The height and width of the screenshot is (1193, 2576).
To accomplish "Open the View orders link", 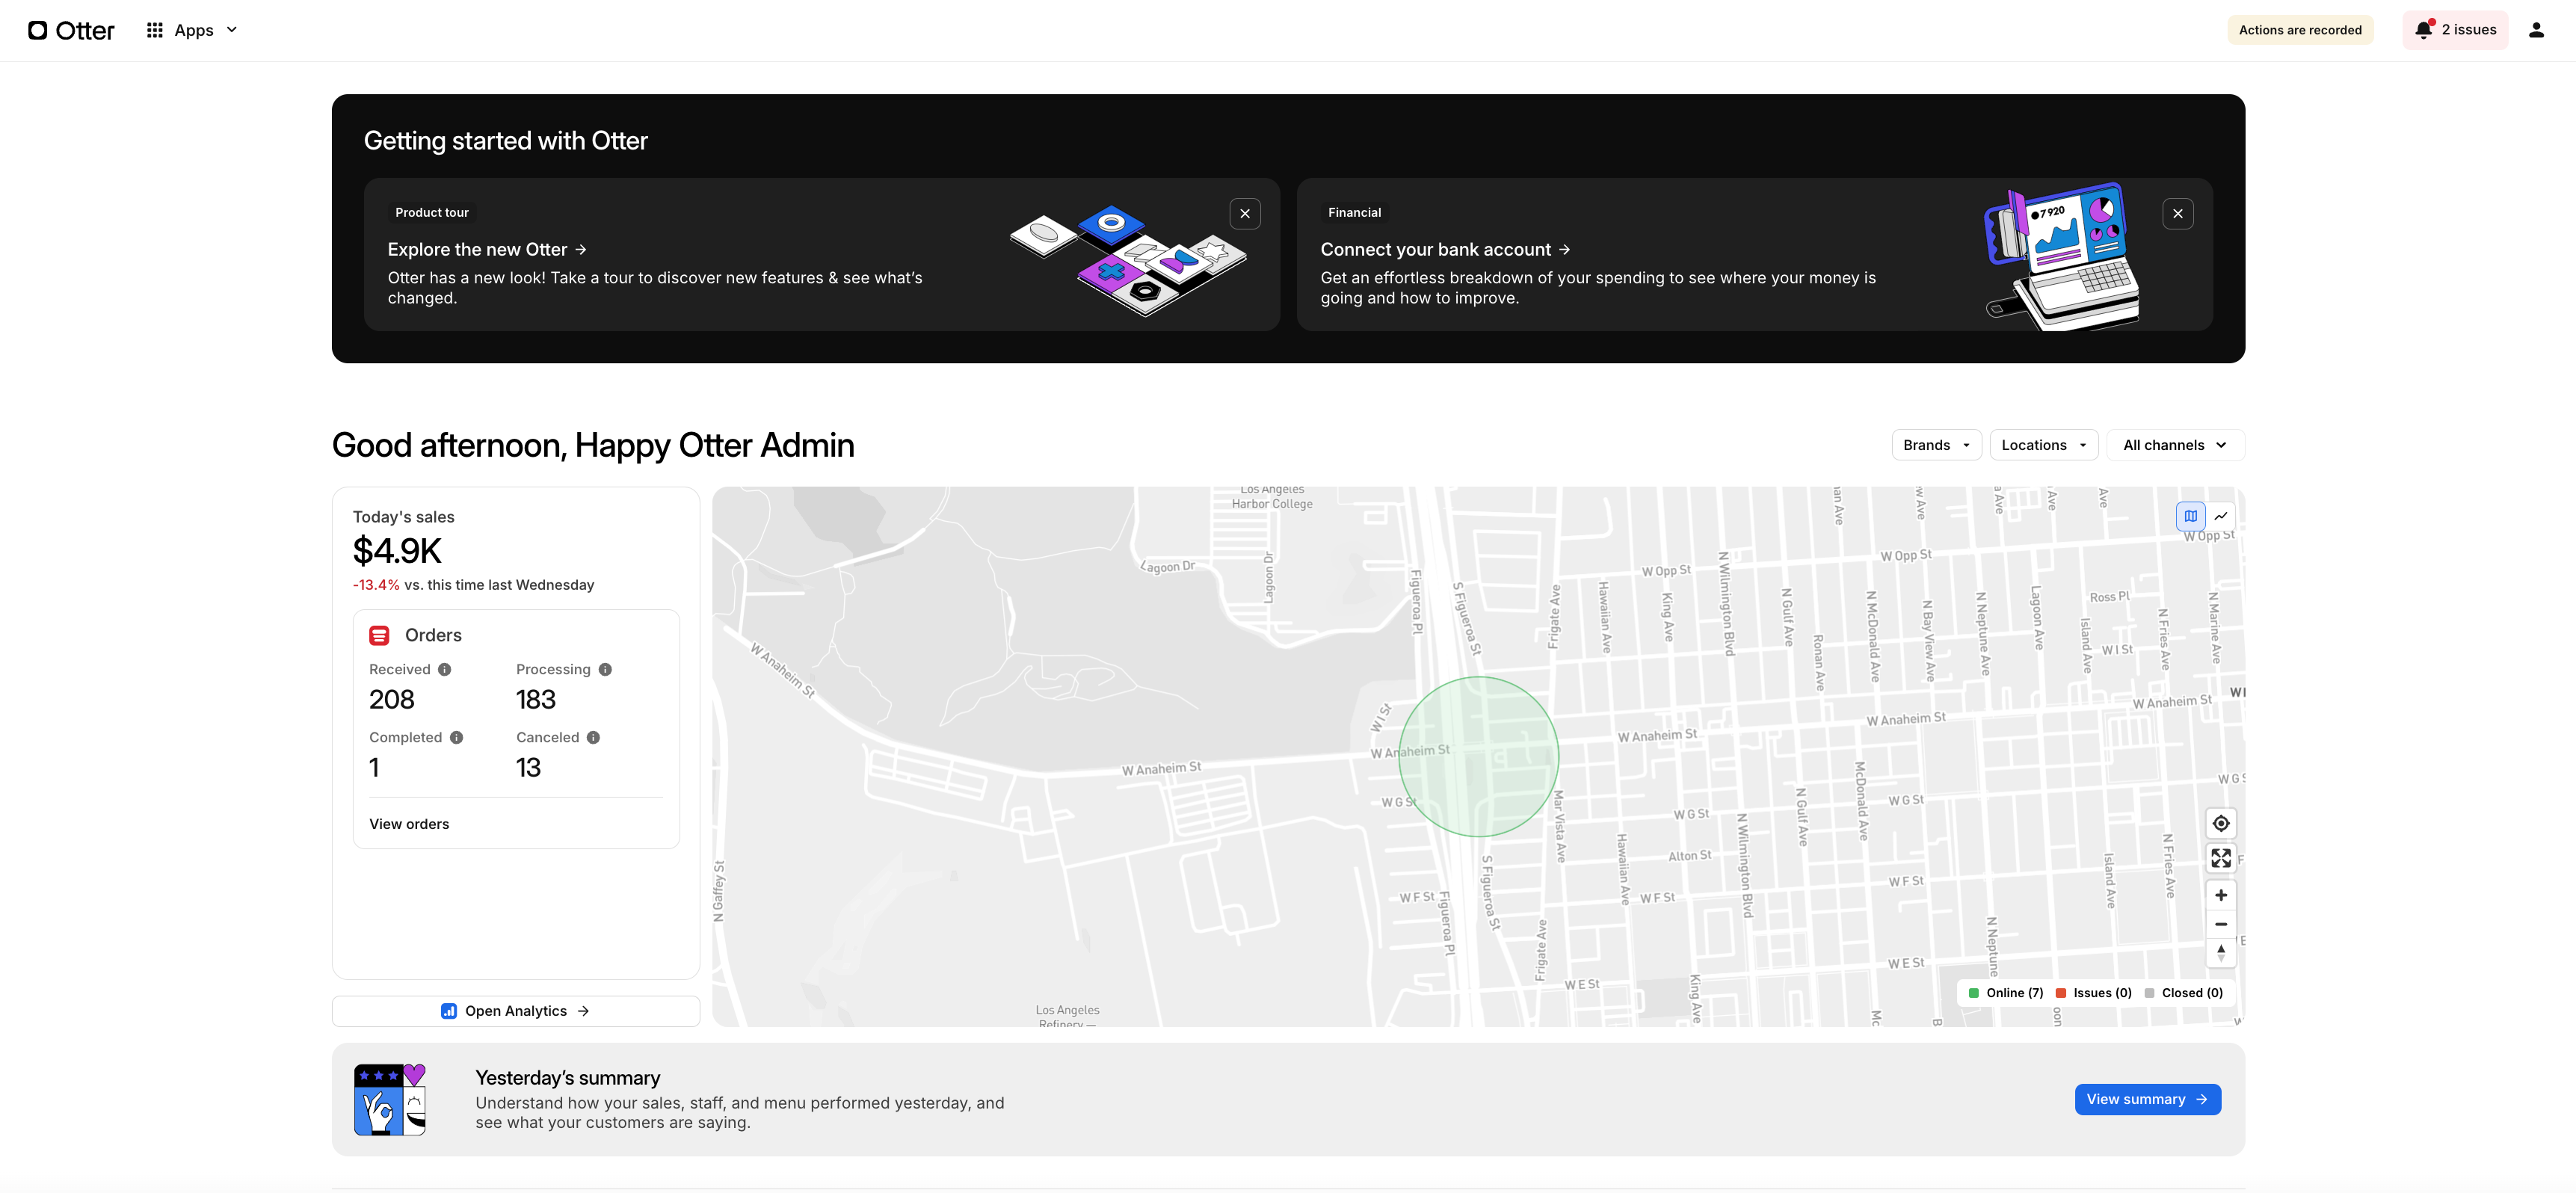I will pyautogui.click(x=409, y=824).
